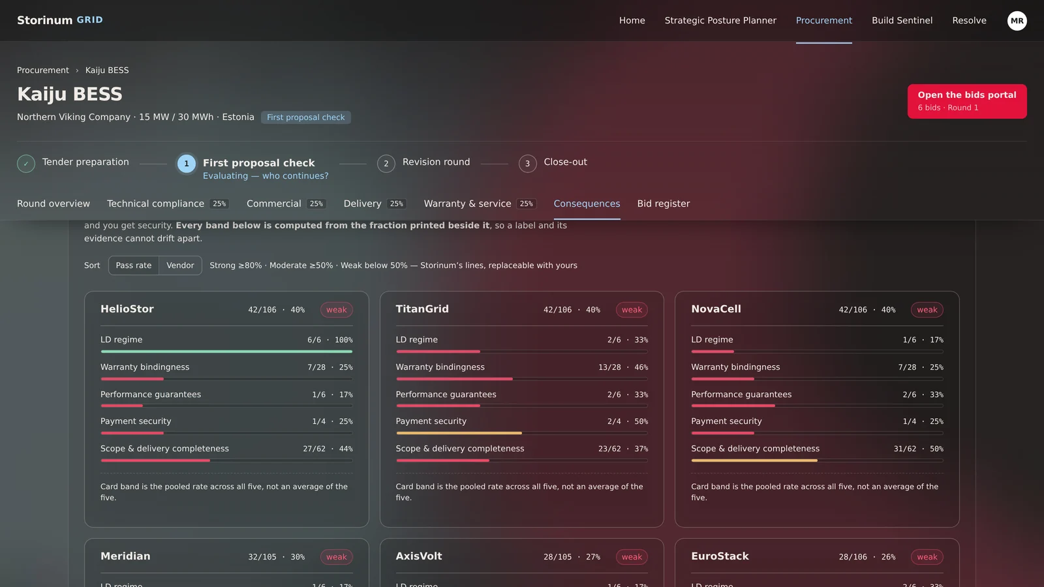Image resolution: width=1044 pixels, height=587 pixels.
Task: Click HelioStor LD regime green progress bar
Action: (226, 352)
